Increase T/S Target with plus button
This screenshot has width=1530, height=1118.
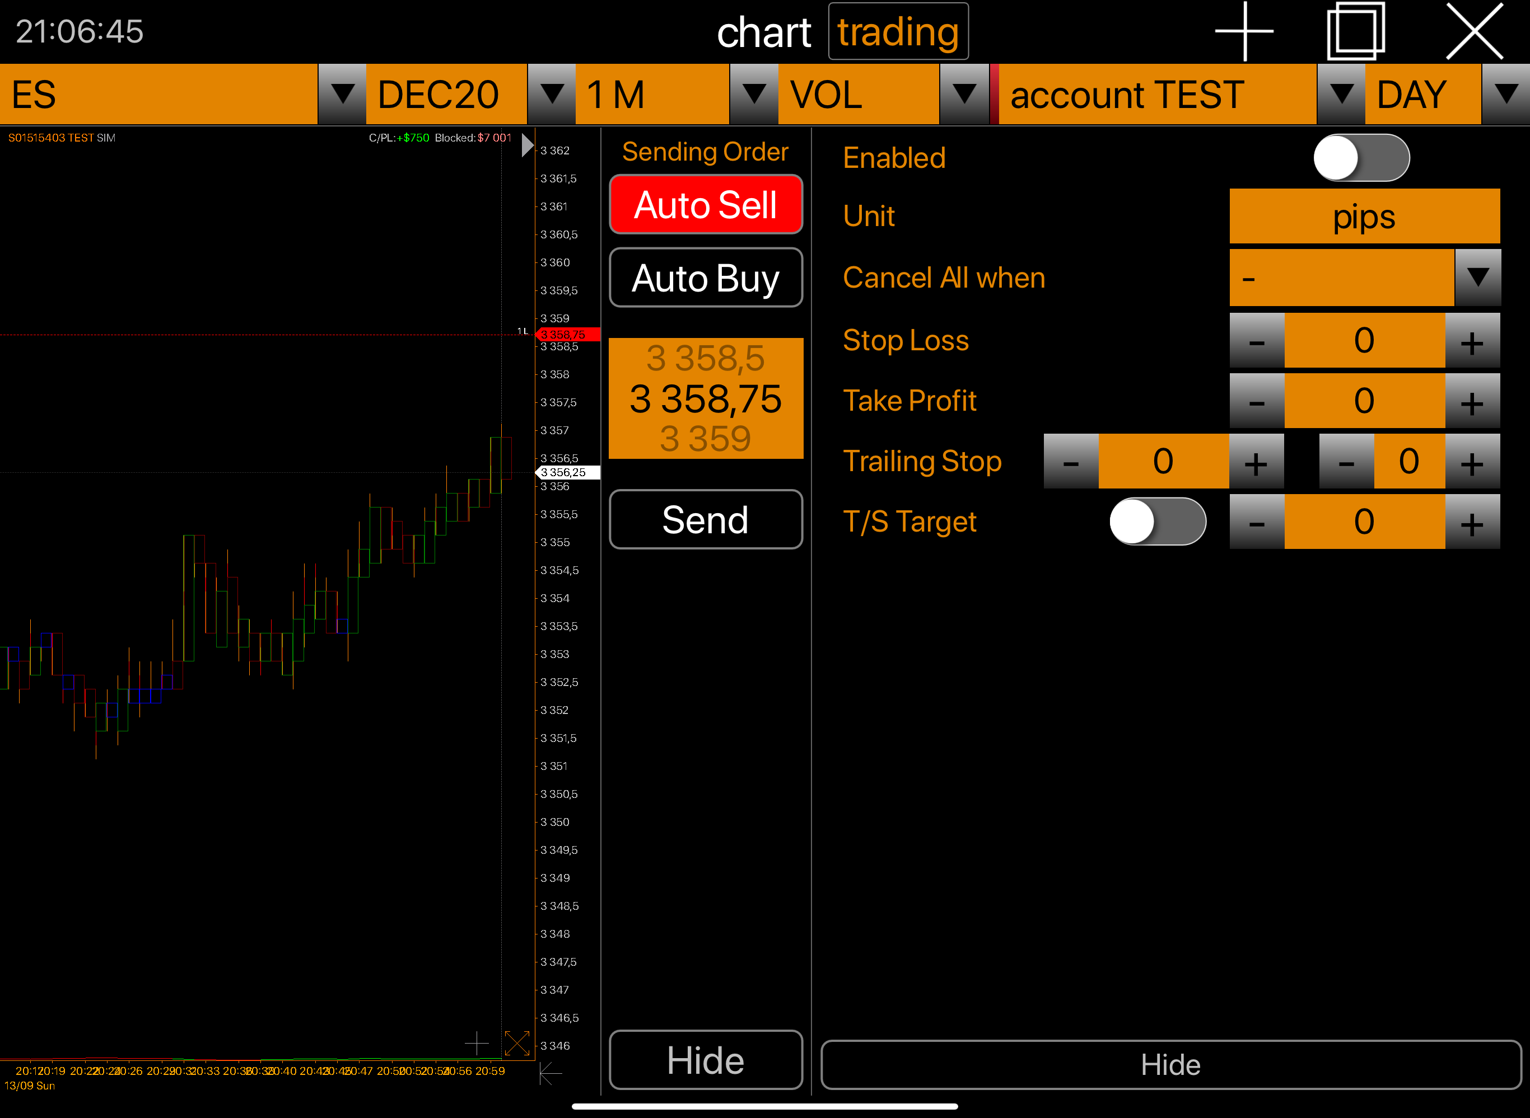[x=1472, y=523]
